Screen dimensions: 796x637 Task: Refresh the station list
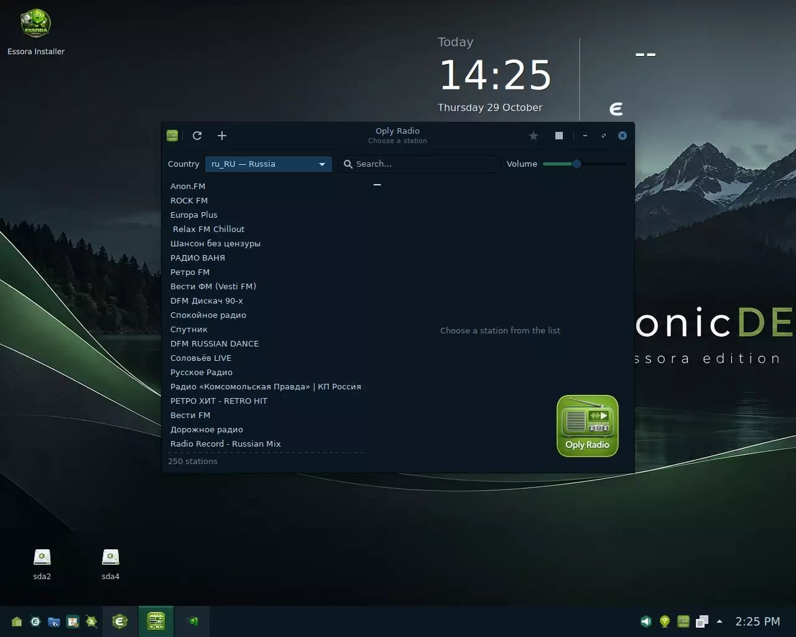tap(197, 136)
